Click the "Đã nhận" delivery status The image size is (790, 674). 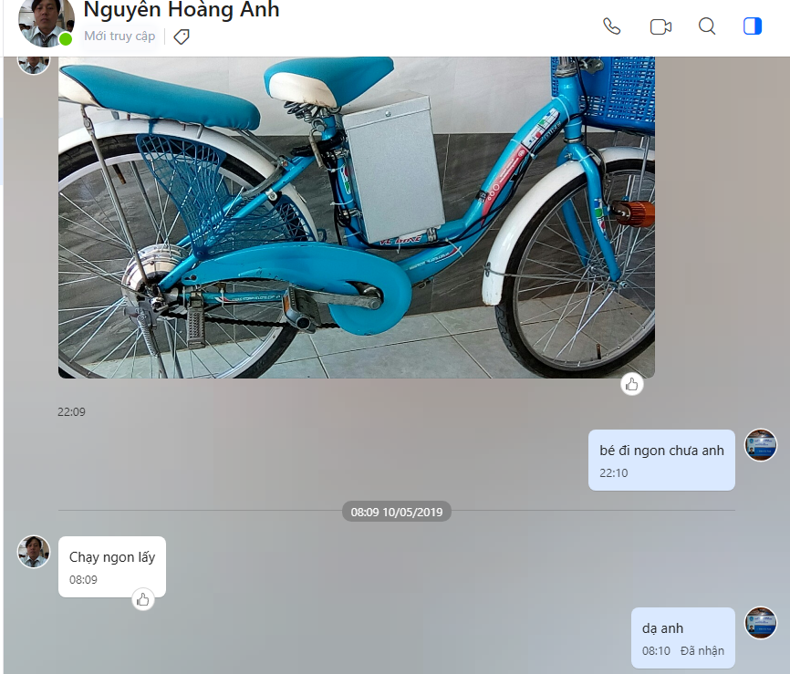coord(702,651)
